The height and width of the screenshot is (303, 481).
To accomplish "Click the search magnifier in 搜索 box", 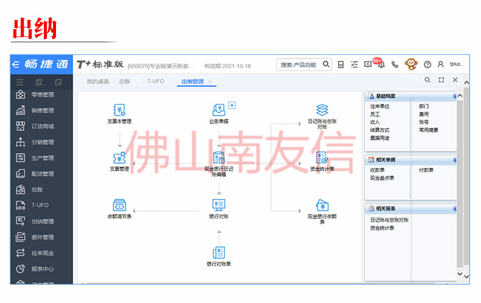I will (326, 64).
